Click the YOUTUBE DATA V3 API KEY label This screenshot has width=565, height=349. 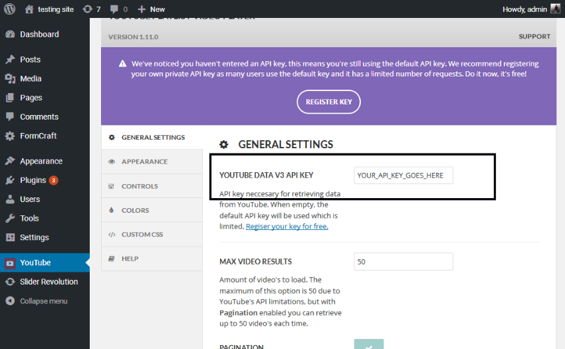pyautogui.click(x=267, y=175)
